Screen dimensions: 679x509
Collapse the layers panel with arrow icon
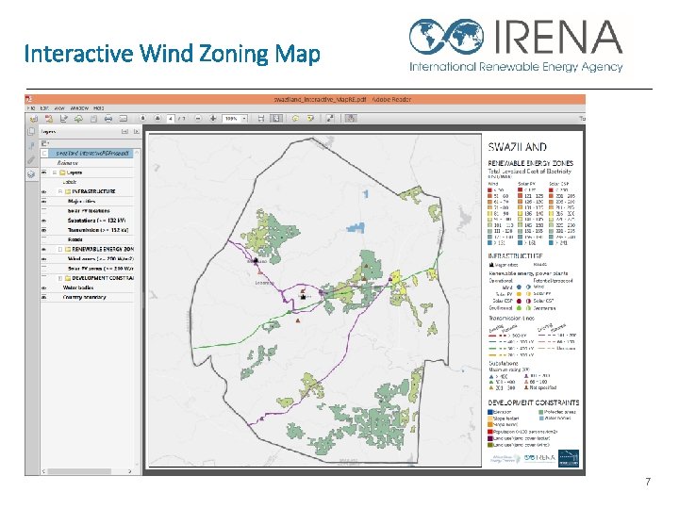(136, 132)
